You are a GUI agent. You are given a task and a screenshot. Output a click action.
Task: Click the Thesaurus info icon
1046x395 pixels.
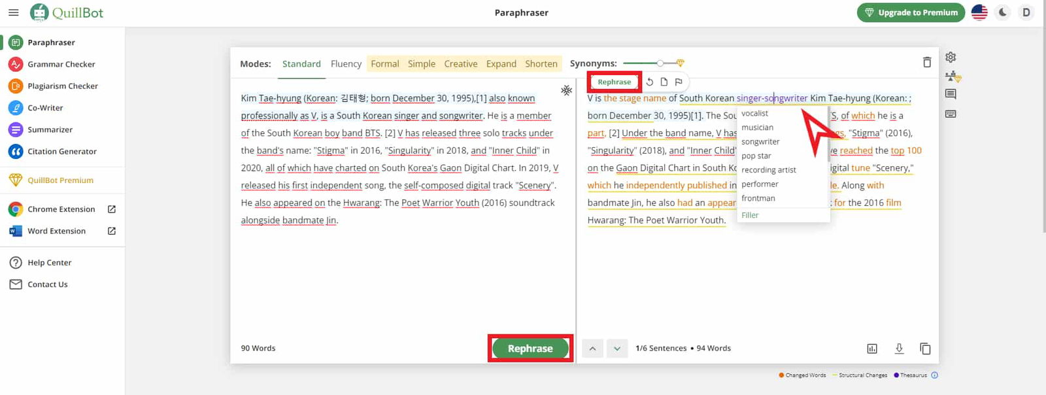(x=934, y=375)
